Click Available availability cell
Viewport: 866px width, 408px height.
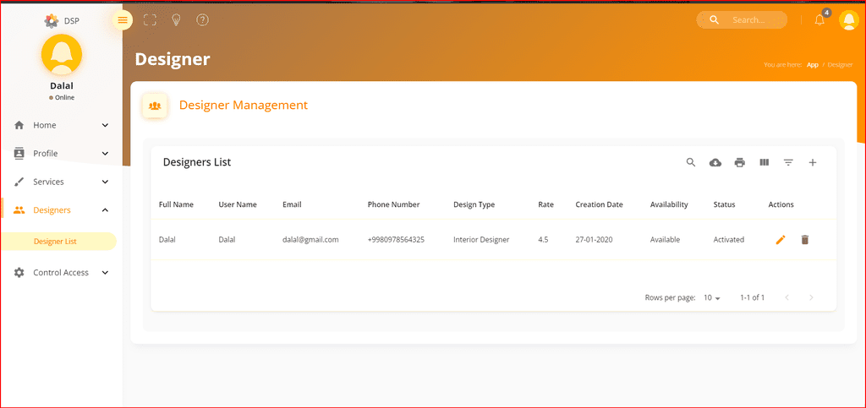pos(665,240)
